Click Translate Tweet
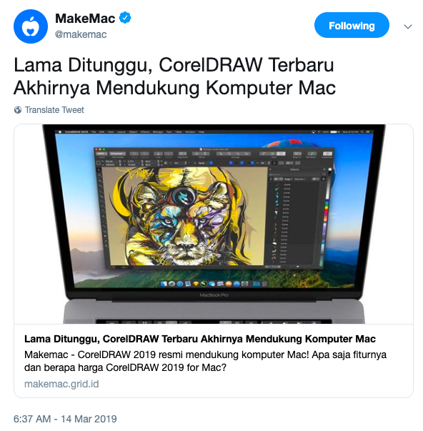Image resolution: width=423 pixels, height=431 pixels. [54, 110]
